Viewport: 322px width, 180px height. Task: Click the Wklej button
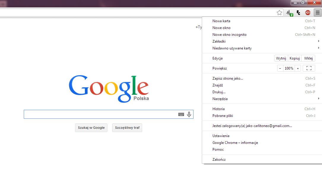pyautogui.click(x=308, y=58)
